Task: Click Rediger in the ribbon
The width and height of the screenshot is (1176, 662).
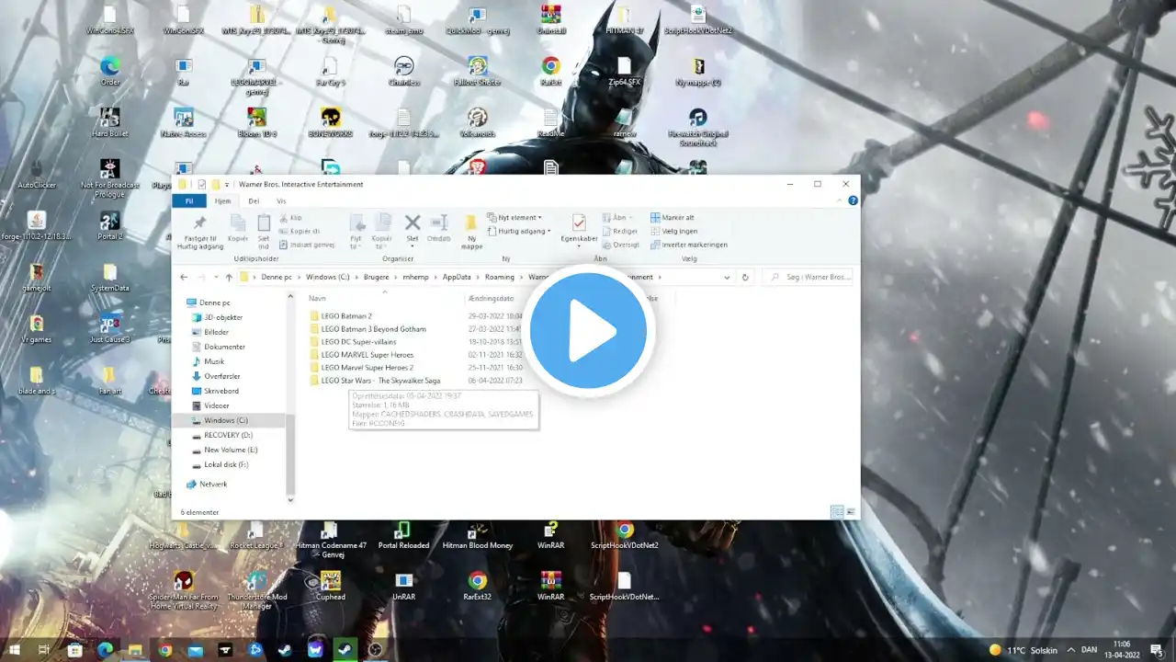Action: coord(620,231)
